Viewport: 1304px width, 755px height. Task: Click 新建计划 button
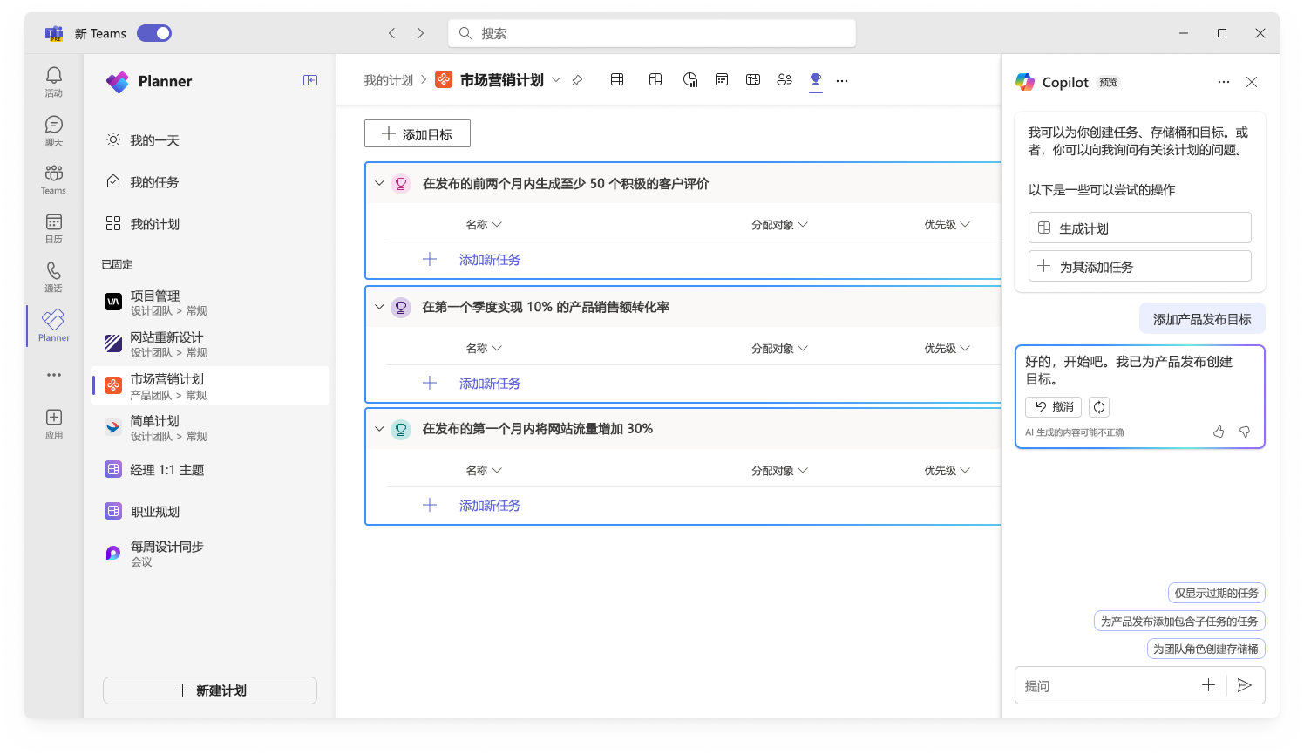210,690
